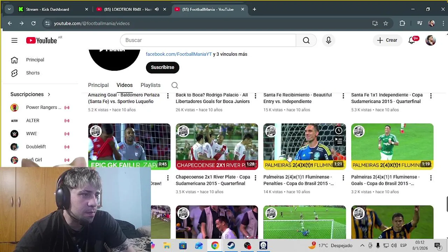Switch to Stream - Kick Dashboard tab
This screenshot has width=448, height=252.
click(48, 9)
